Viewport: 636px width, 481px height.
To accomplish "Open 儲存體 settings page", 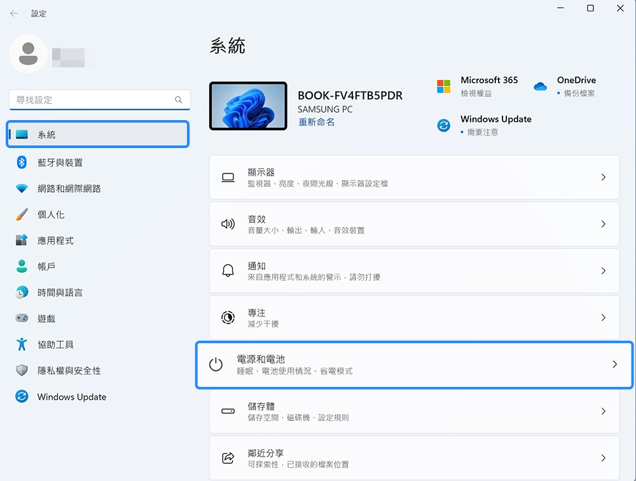I will [x=414, y=411].
